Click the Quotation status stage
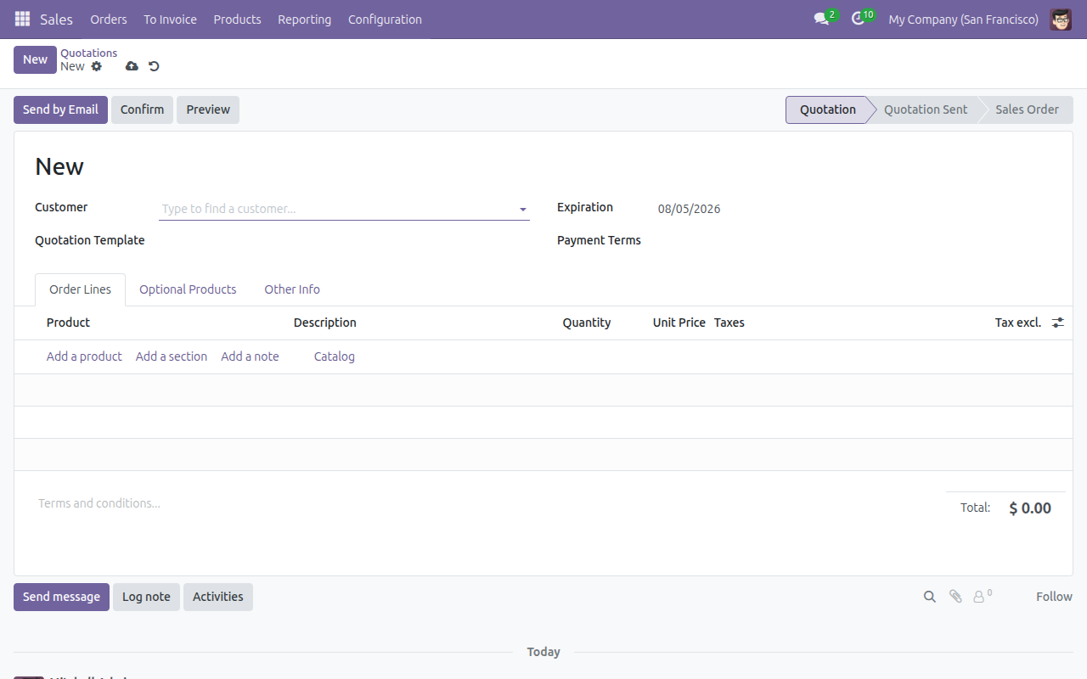Image resolution: width=1087 pixels, height=679 pixels. [827, 109]
